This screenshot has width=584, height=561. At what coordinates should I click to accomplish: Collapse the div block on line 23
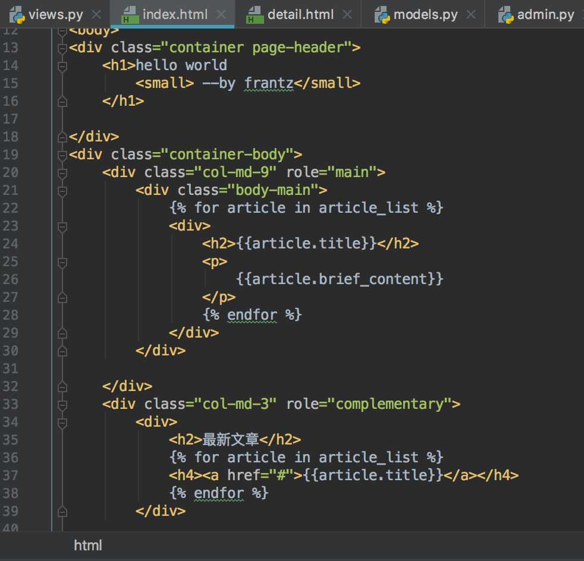(x=62, y=226)
